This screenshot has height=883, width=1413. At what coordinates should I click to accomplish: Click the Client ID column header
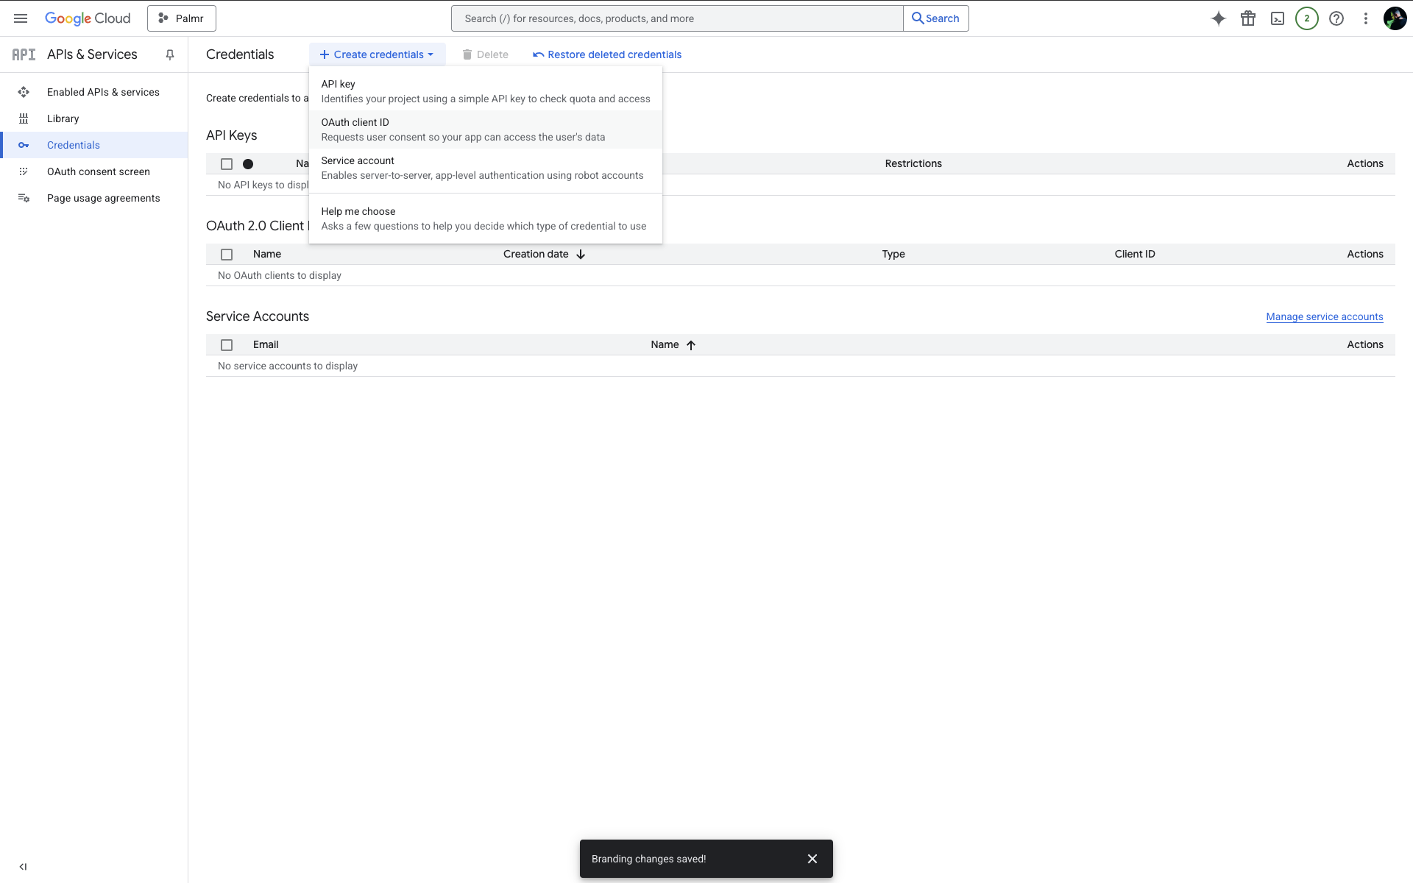pos(1135,254)
